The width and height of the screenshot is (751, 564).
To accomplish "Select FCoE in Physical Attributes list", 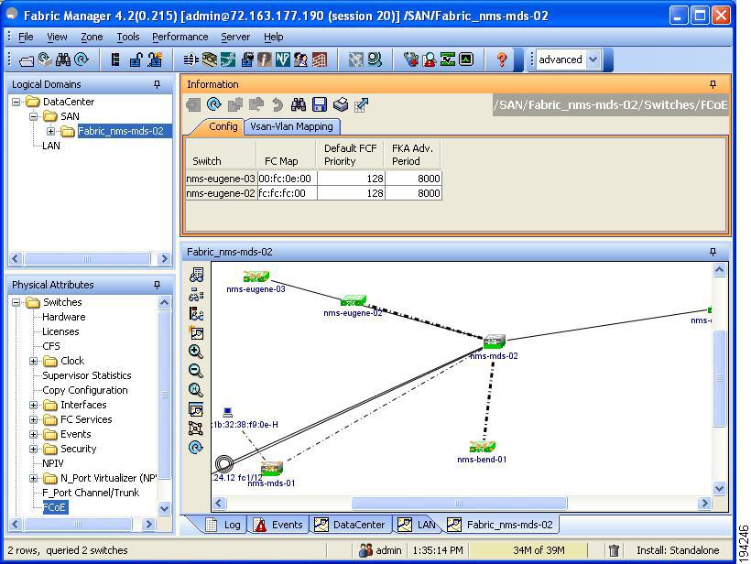I will point(53,507).
